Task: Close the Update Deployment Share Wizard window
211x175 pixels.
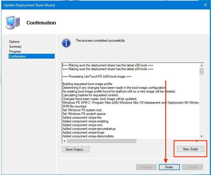Action: tap(205, 5)
